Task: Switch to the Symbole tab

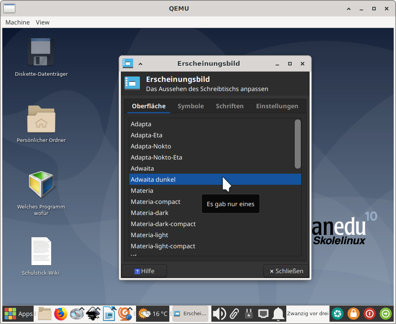Action: pos(190,106)
